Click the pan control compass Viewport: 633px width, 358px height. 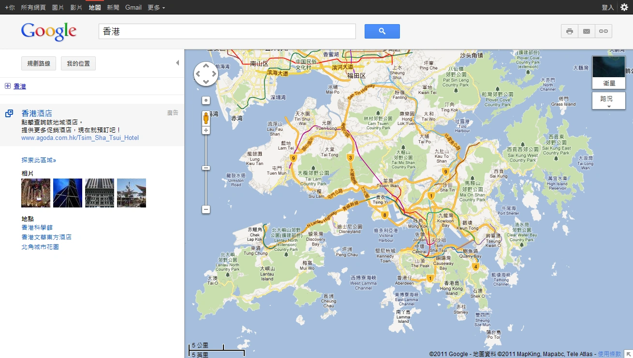[206, 74]
